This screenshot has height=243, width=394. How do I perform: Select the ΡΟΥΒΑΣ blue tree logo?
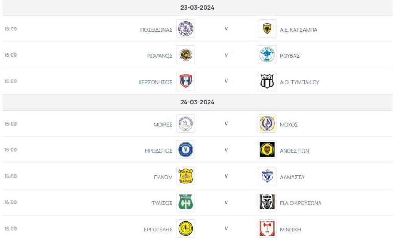(267, 55)
